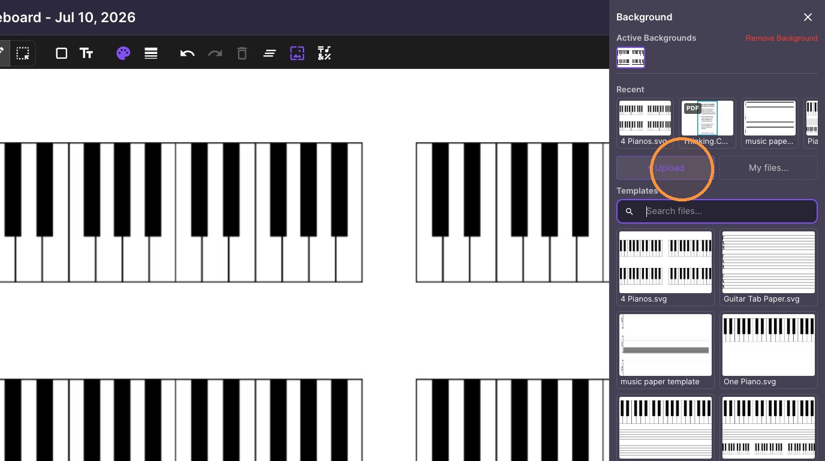Choose the 4 Pianos.svg template
The image size is (825, 461).
tap(666, 267)
